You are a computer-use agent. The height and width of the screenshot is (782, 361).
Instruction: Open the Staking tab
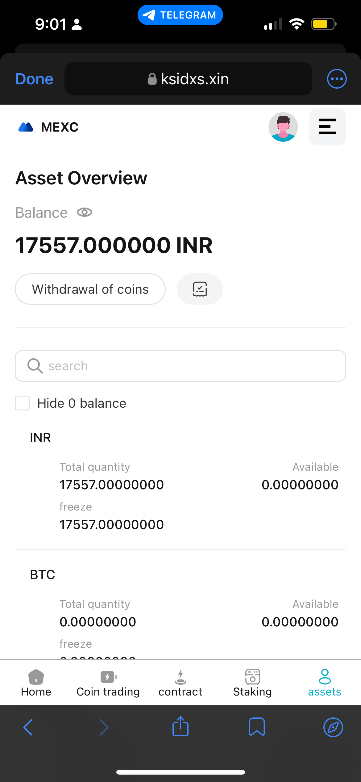click(252, 683)
